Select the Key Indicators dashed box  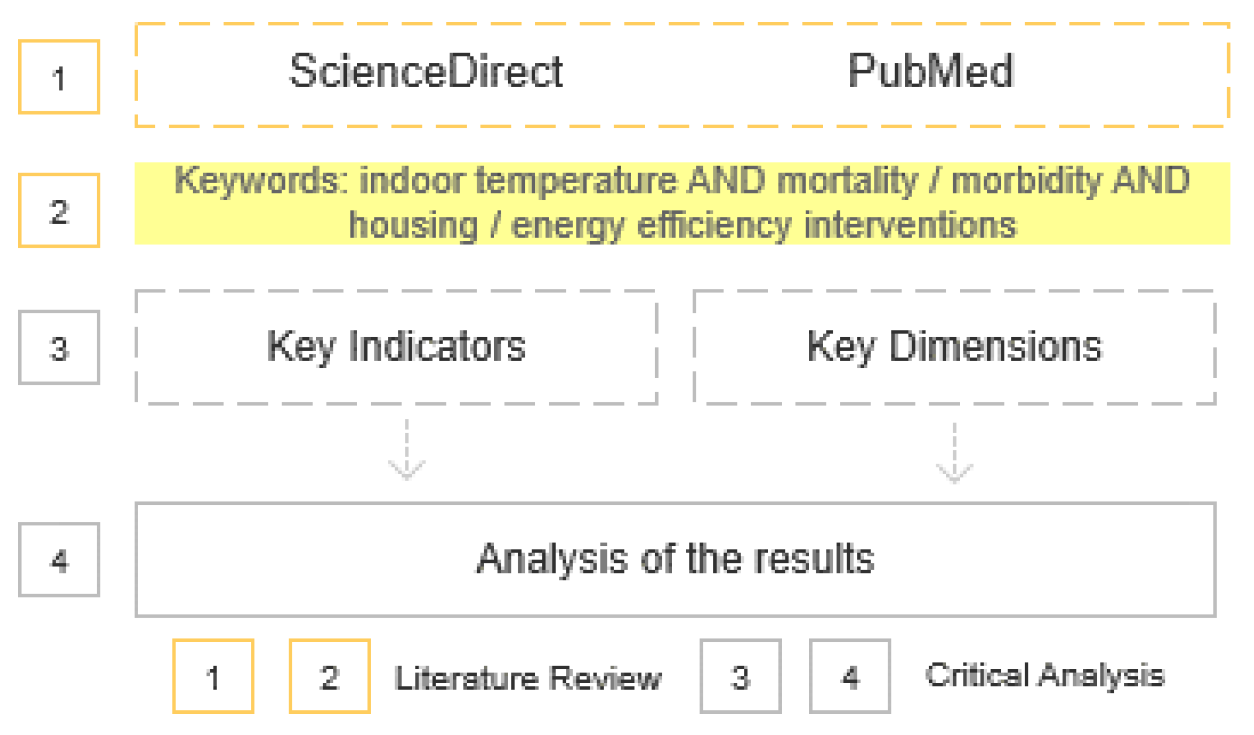point(396,347)
